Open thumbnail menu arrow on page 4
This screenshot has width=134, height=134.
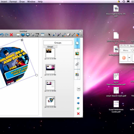pyautogui.click(x=53, y=98)
